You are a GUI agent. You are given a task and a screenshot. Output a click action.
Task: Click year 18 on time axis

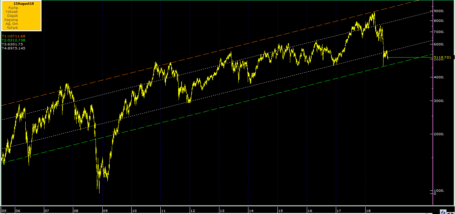click(368, 211)
